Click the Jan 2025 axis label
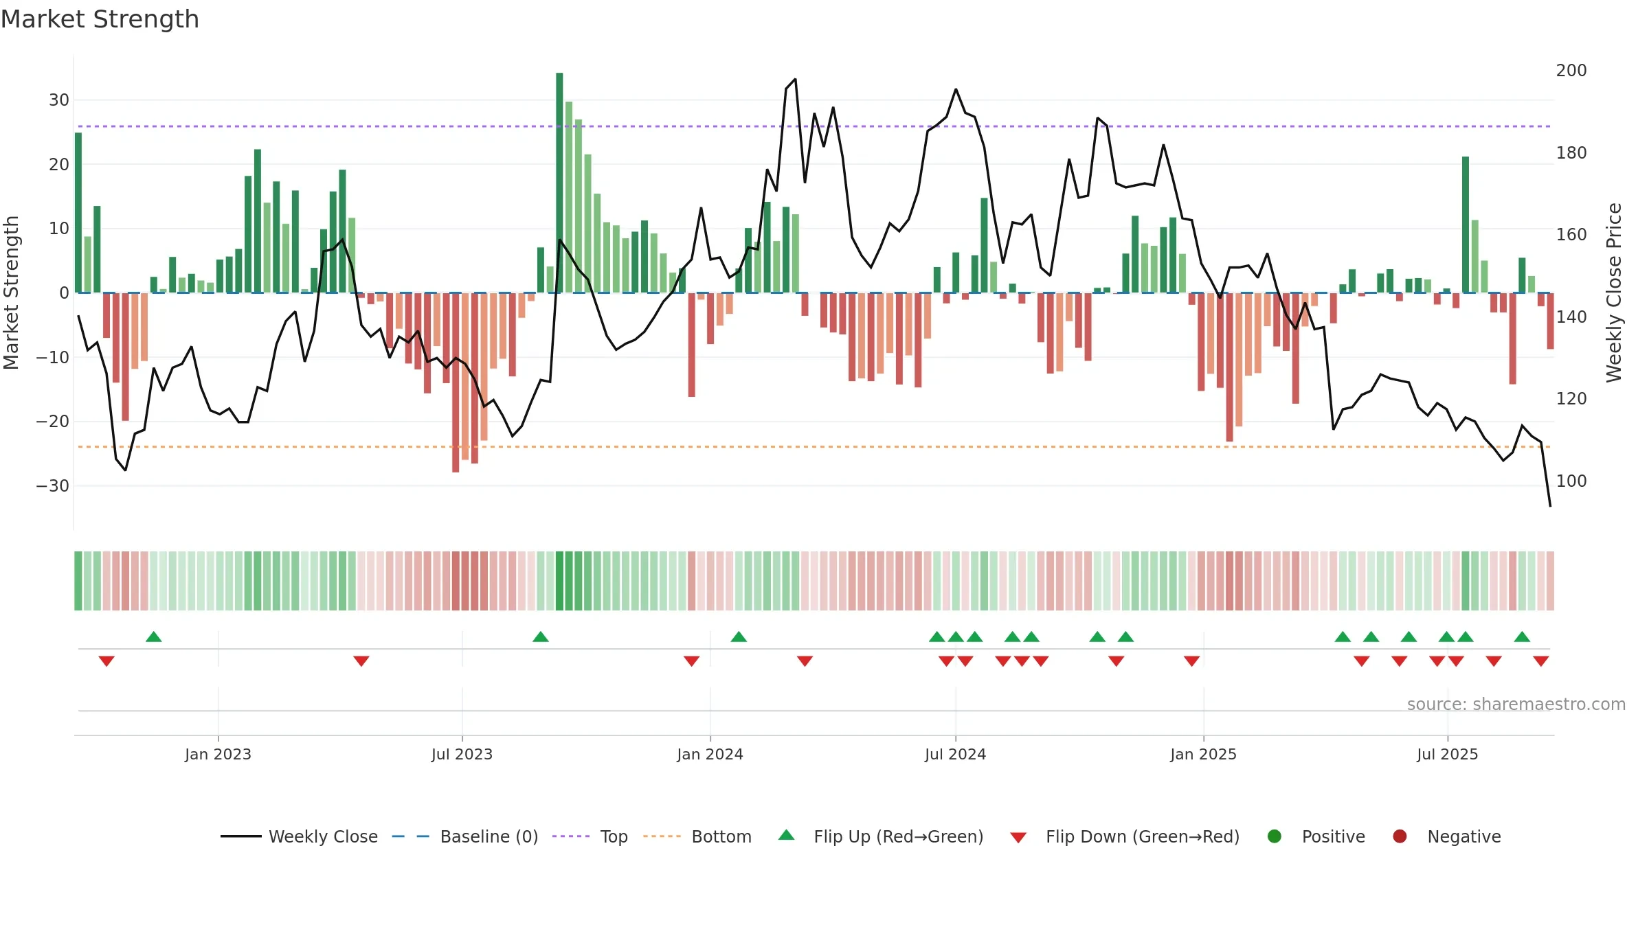The width and height of the screenshot is (1649, 927). pos(1203,754)
